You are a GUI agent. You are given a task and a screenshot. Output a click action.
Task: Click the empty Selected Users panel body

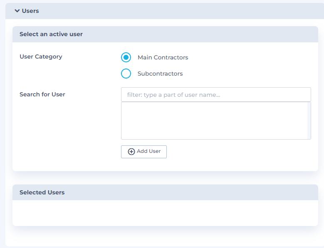click(165, 213)
